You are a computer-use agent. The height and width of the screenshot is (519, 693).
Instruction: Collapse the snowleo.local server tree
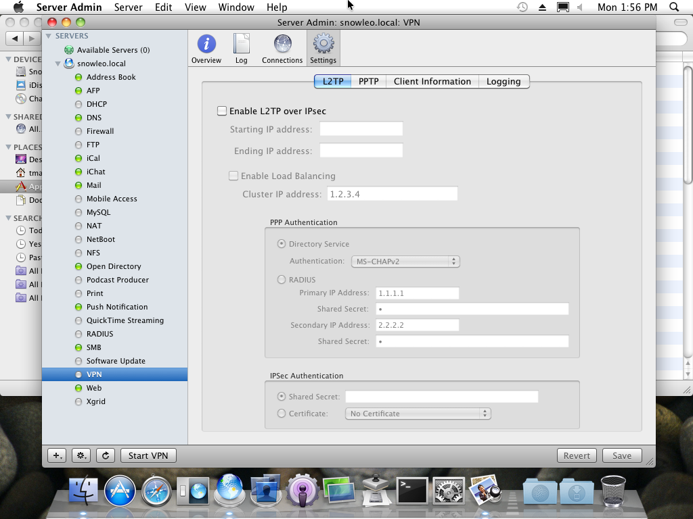pyautogui.click(x=58, y=64)
